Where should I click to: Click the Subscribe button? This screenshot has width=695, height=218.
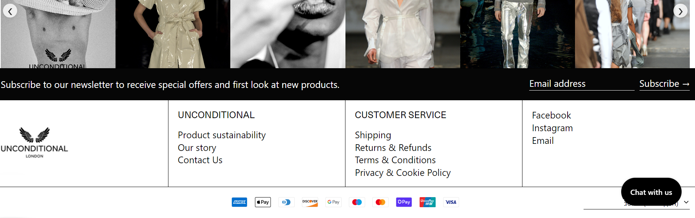664,84
